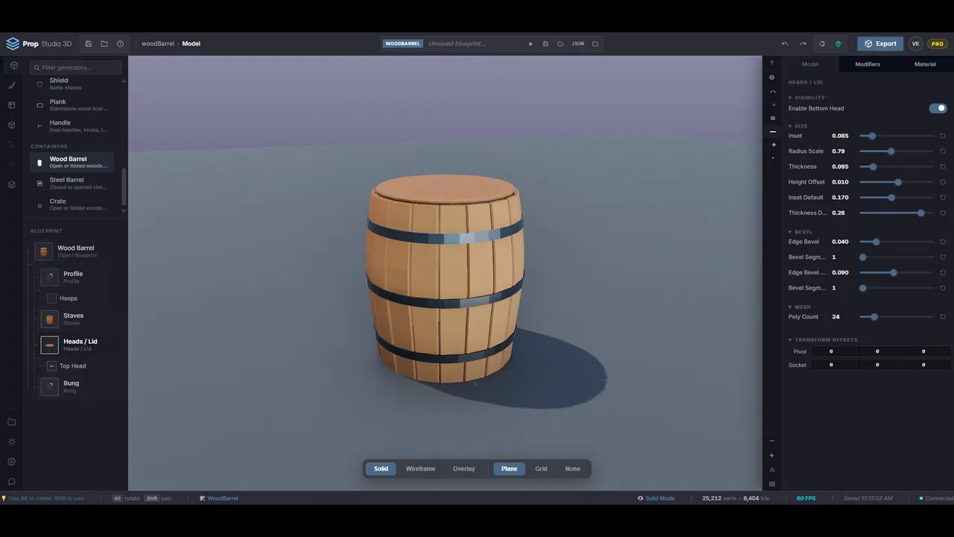Select Grid ground option

click(541, 469)
